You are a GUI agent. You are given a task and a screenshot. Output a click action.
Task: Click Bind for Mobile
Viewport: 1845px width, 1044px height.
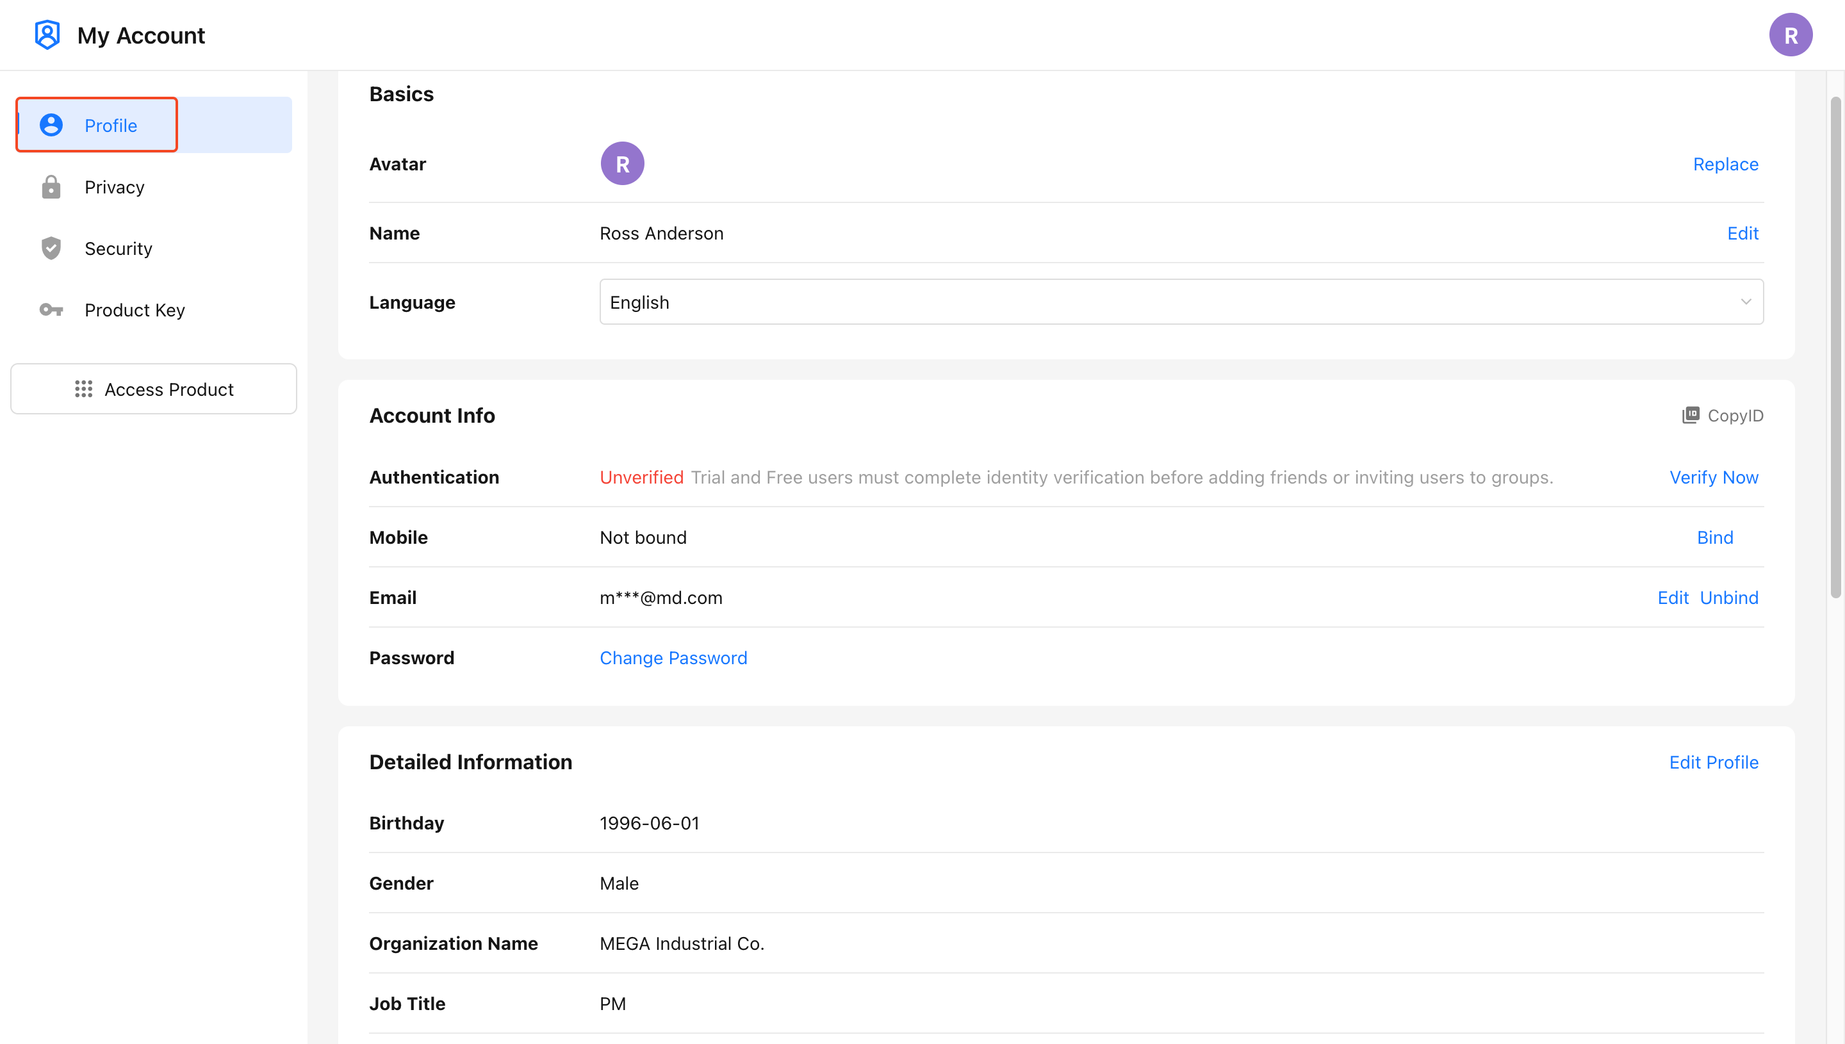pyautogui.click(x=1714, y=537)
